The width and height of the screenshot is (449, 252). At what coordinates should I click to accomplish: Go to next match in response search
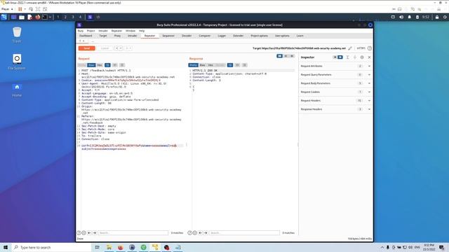pyautogui.click(x=206, y=233)
